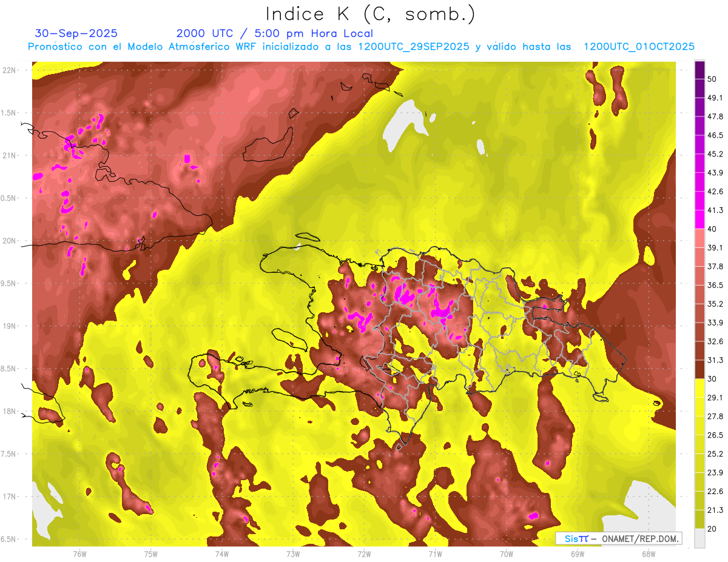Click the 1200UTC_01OCT2025 valid-until timestamp
728x562 pixels.
639,47
